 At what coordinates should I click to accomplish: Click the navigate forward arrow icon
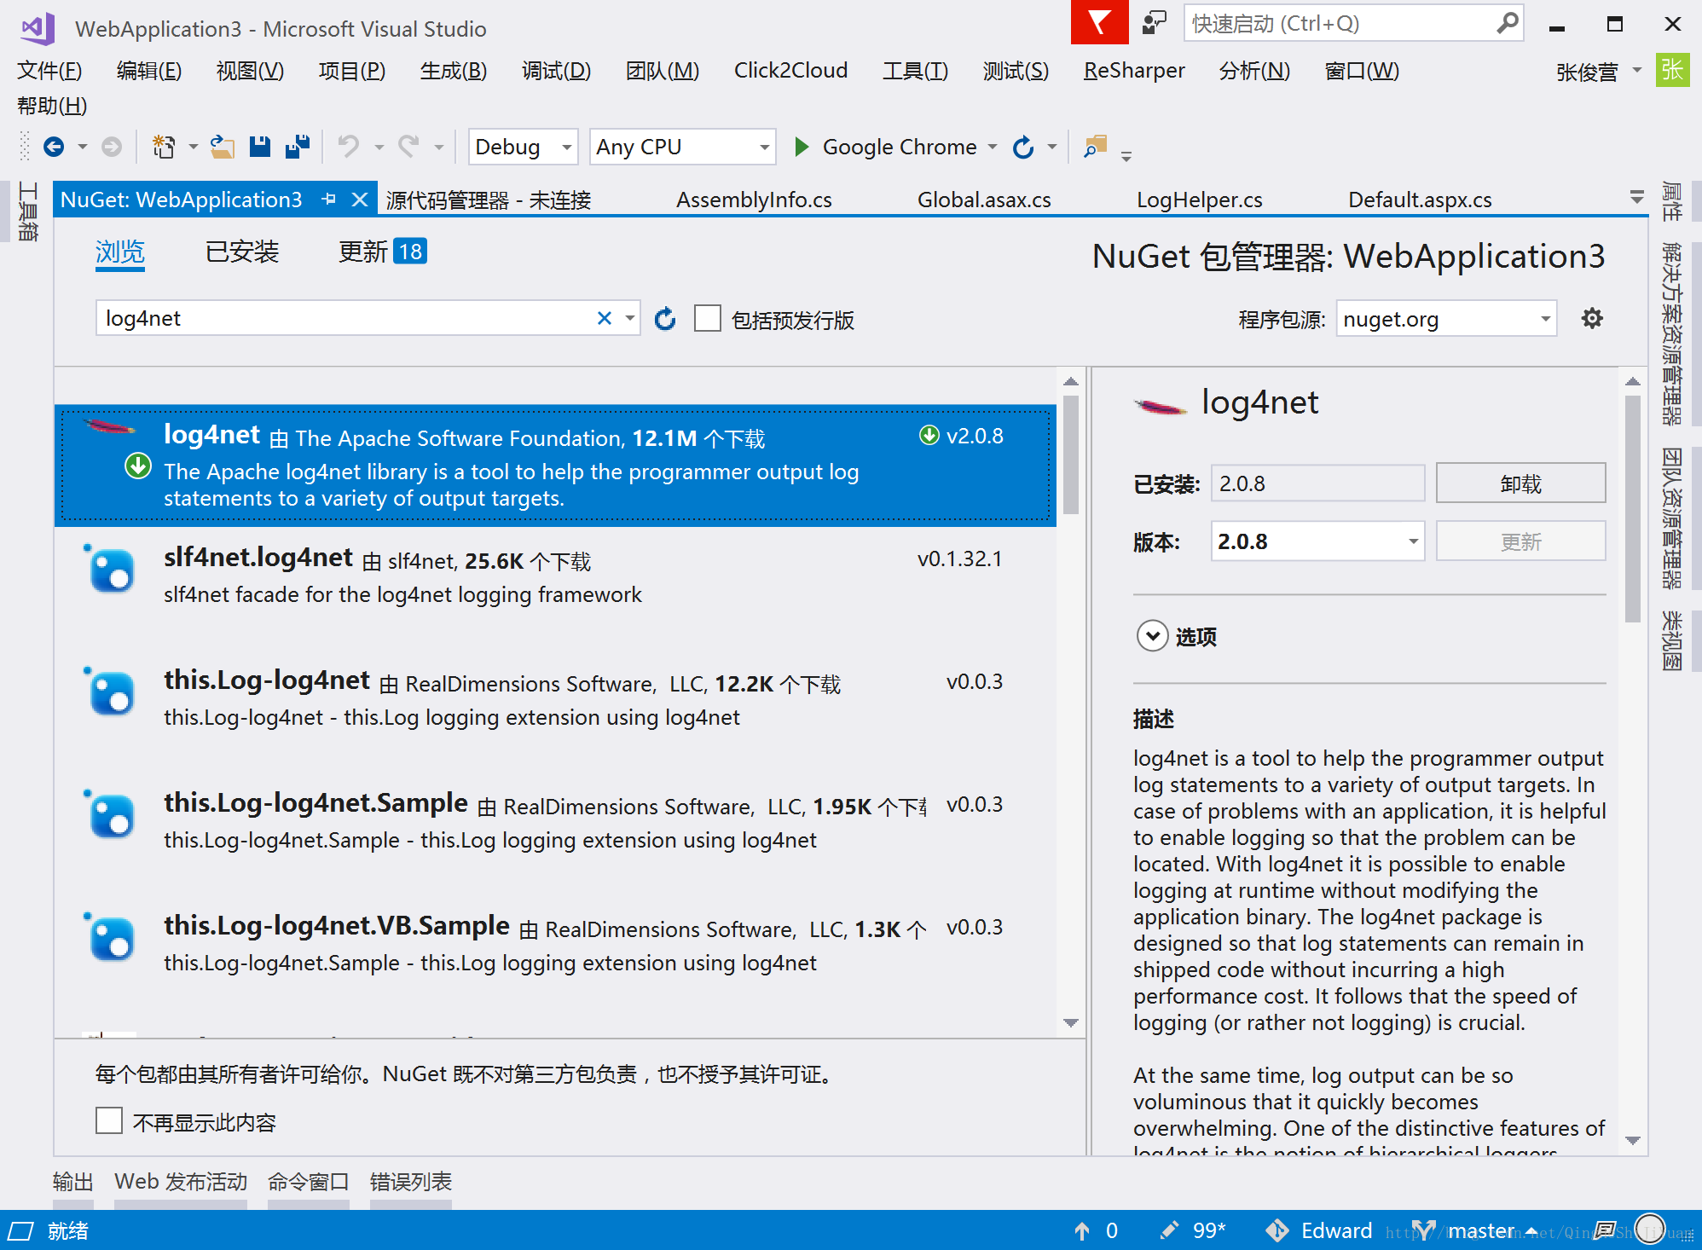pyautogui.click(x=112, y=147)
